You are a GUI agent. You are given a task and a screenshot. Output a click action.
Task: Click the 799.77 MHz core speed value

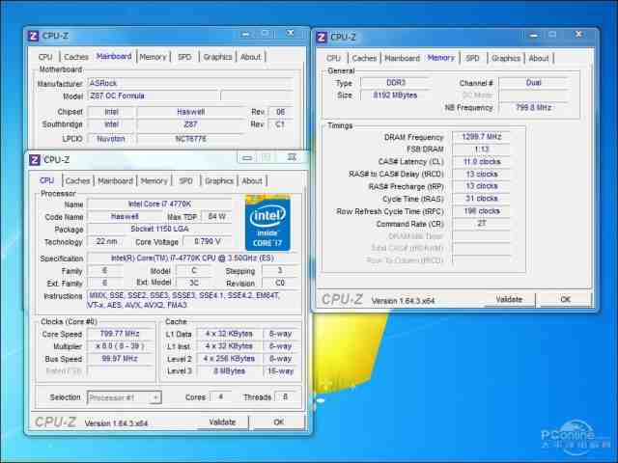click(x=120, y=334)
